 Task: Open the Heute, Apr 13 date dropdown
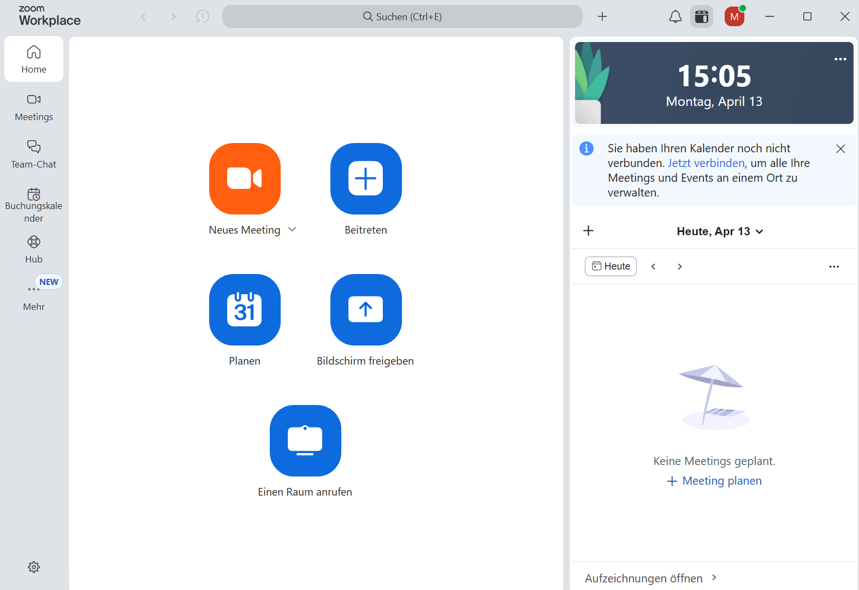click(x=719, y=231)
